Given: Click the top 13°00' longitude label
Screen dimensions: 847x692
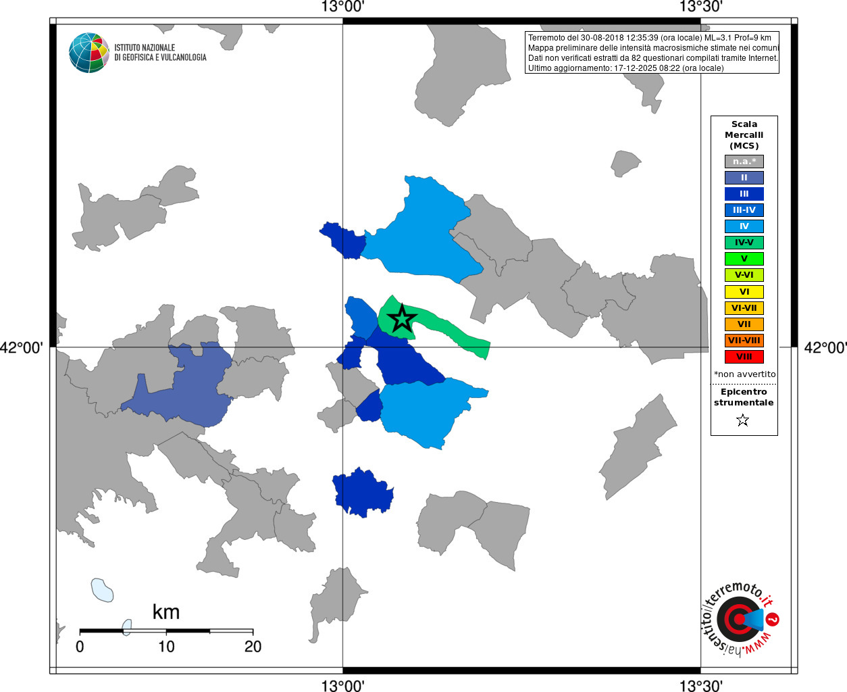Looking at the screenshot, I should [342, 7].
